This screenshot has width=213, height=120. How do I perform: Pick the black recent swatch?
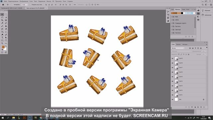(182, 13)
